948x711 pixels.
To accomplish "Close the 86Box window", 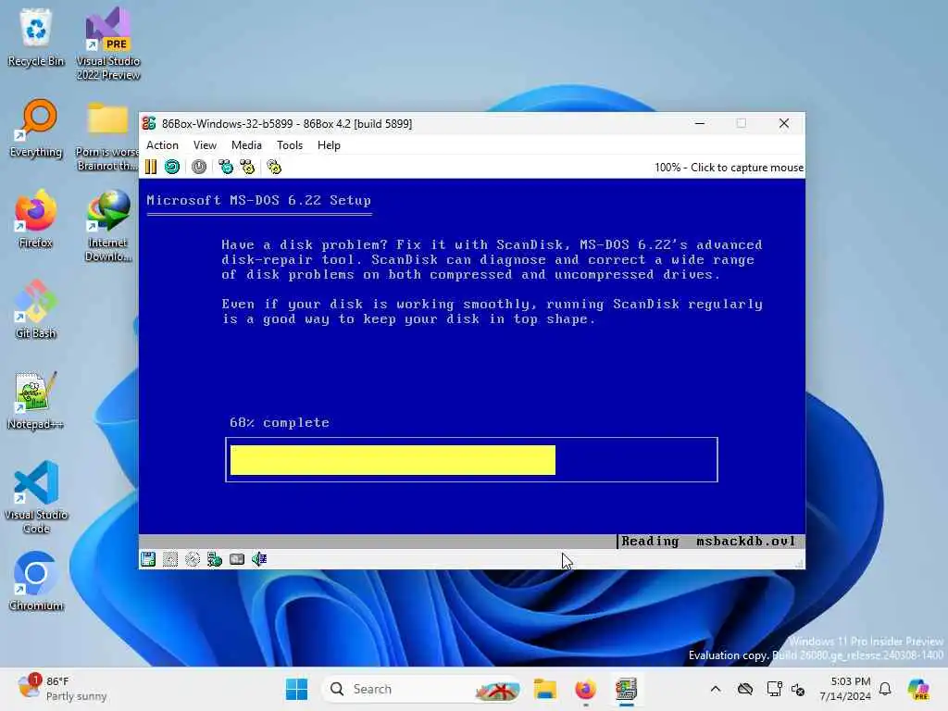I will tap(784, 123).
